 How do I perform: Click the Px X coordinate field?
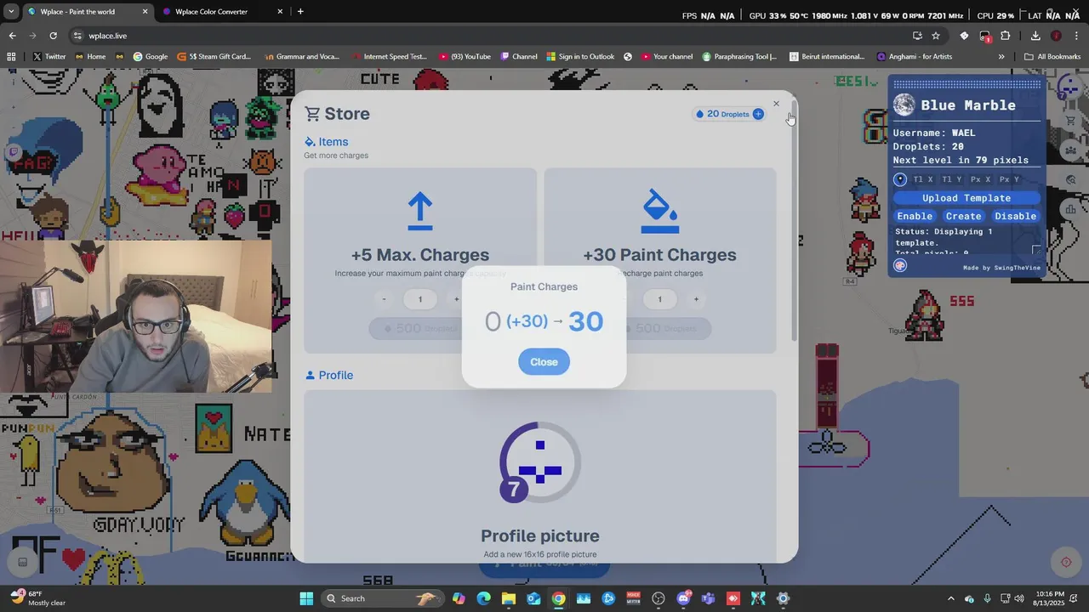pyautogui.click(x=980, y=179)
